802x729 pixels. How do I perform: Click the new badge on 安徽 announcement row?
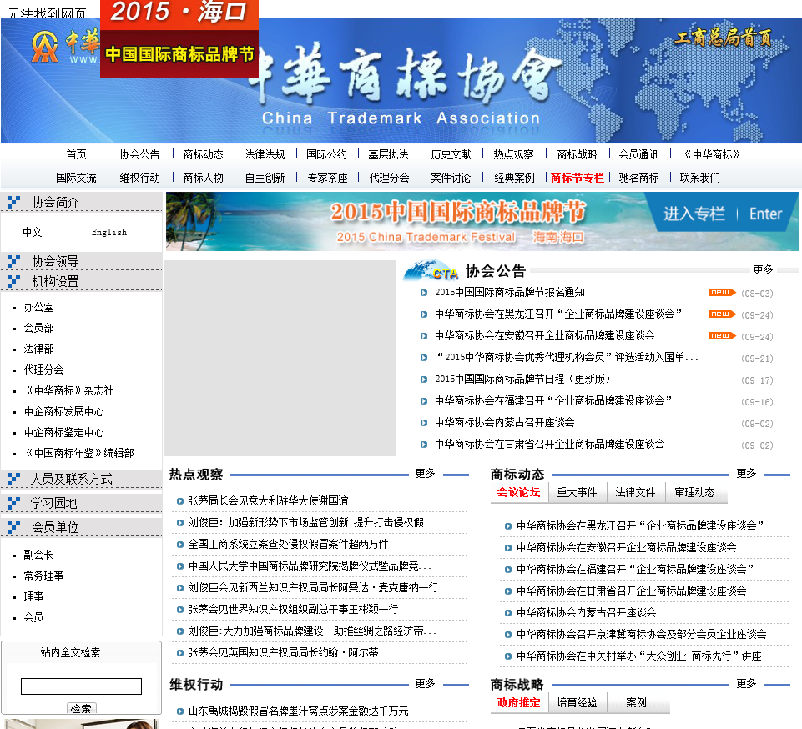click(722, 336)
